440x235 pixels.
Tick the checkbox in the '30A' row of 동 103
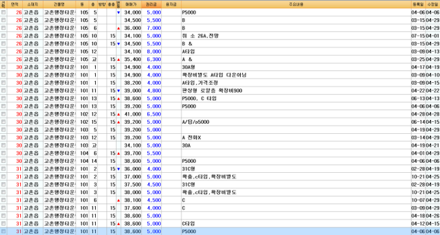coord(3,146)
